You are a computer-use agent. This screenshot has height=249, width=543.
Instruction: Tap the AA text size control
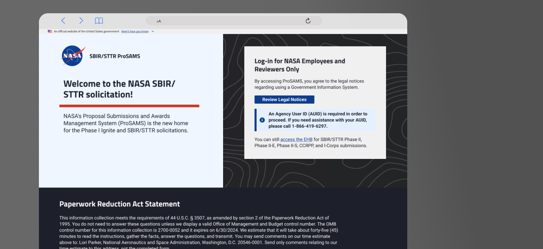[x=159, y=21]
